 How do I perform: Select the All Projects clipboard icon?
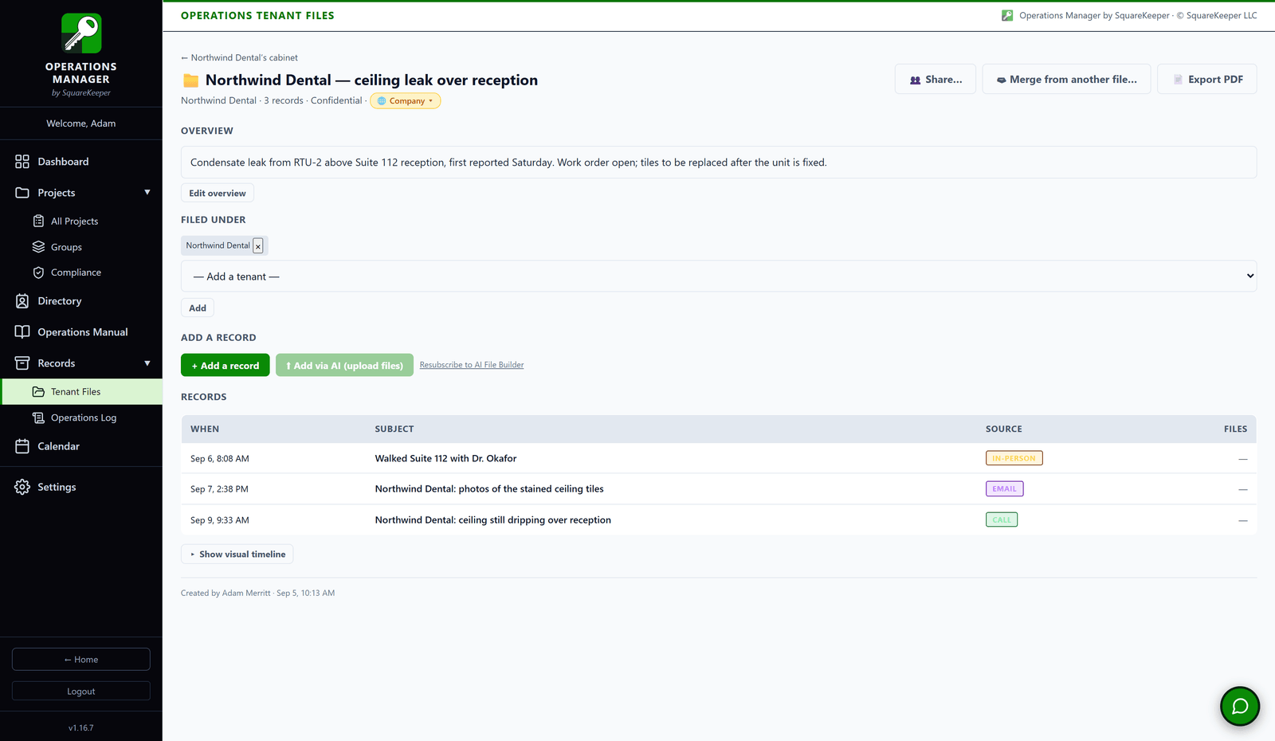(38, 221)
